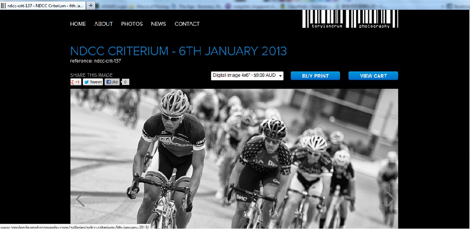The width and height of the screenshot is (470, 229).
Task: Go to the NEWS section
Action: tap(159, 24)
